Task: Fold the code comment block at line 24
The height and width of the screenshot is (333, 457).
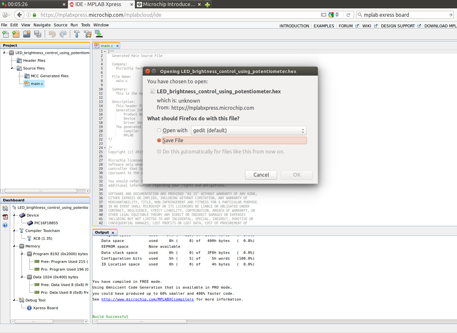Action: pyautogui.click(x=105, y=148)
